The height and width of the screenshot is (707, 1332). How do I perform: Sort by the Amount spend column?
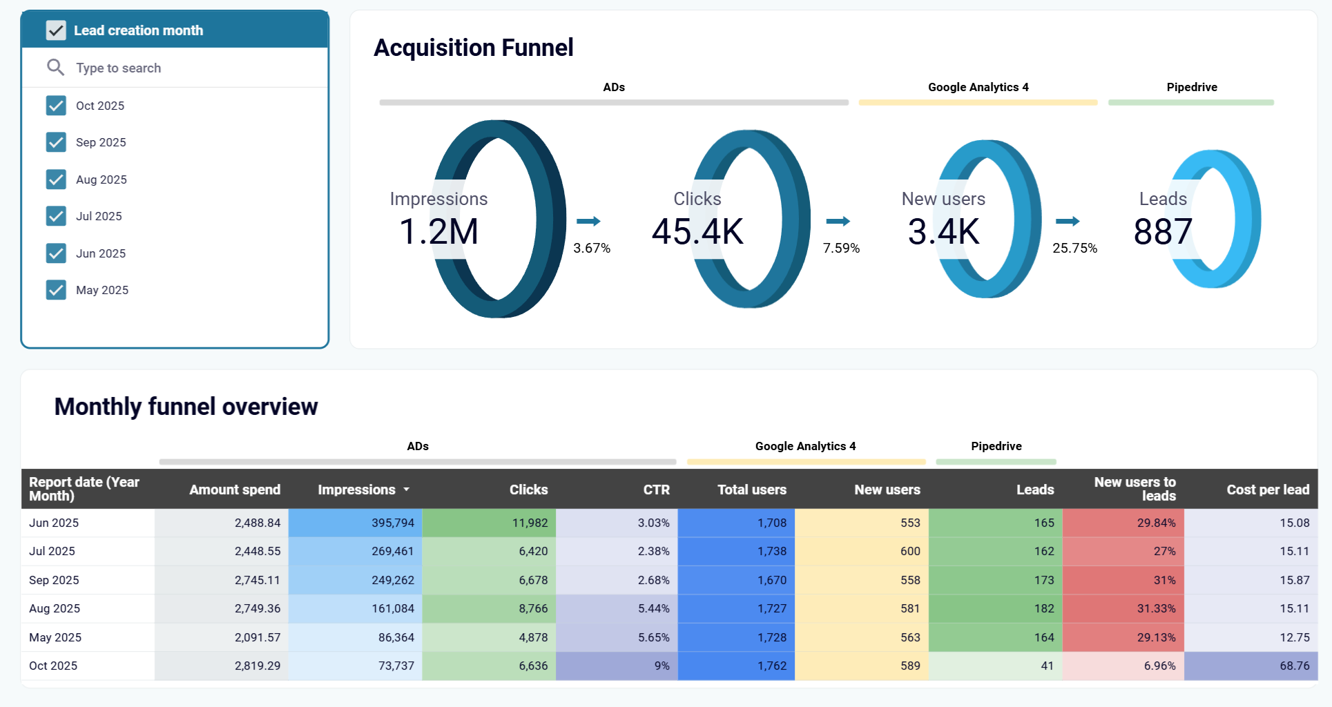coord(235,490)
